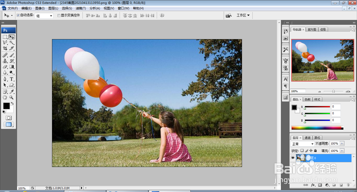Screen dimensions: 357x192
Task: Reset default foreground and background colors
Action: (4, 112)
